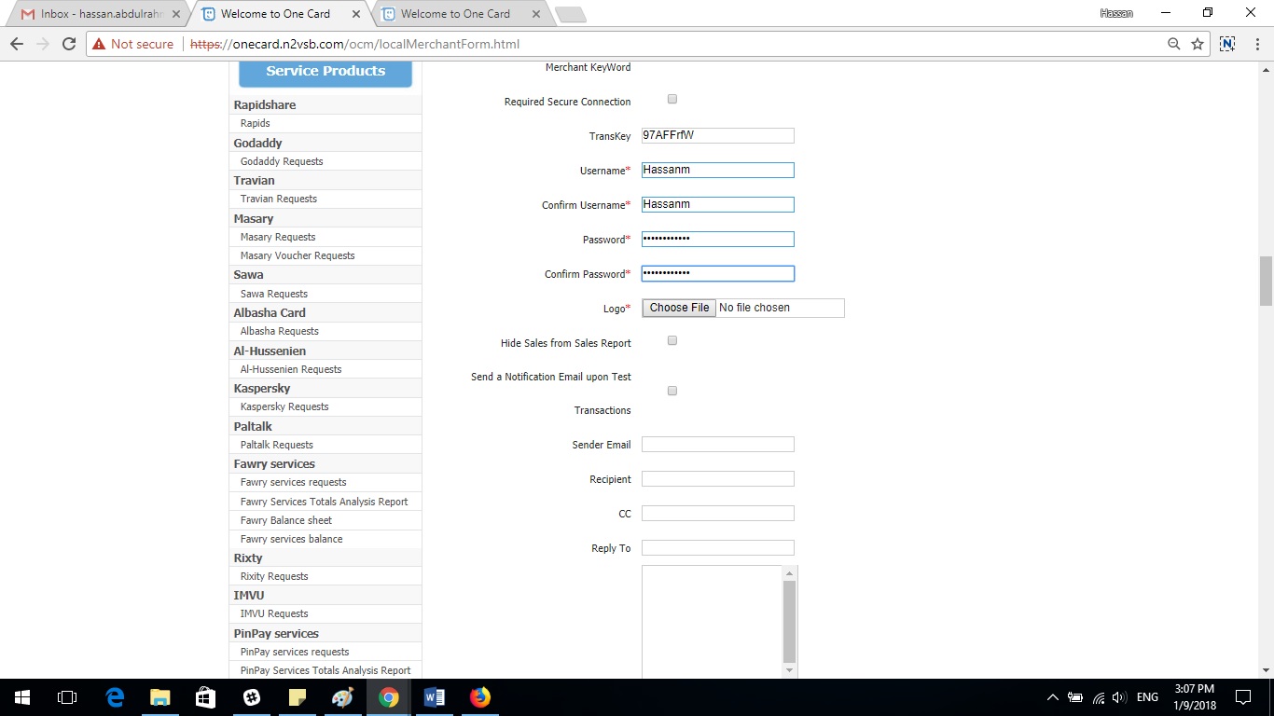Click the Choose File button for Logo
1274x716 pixels.
pos(679,308)
